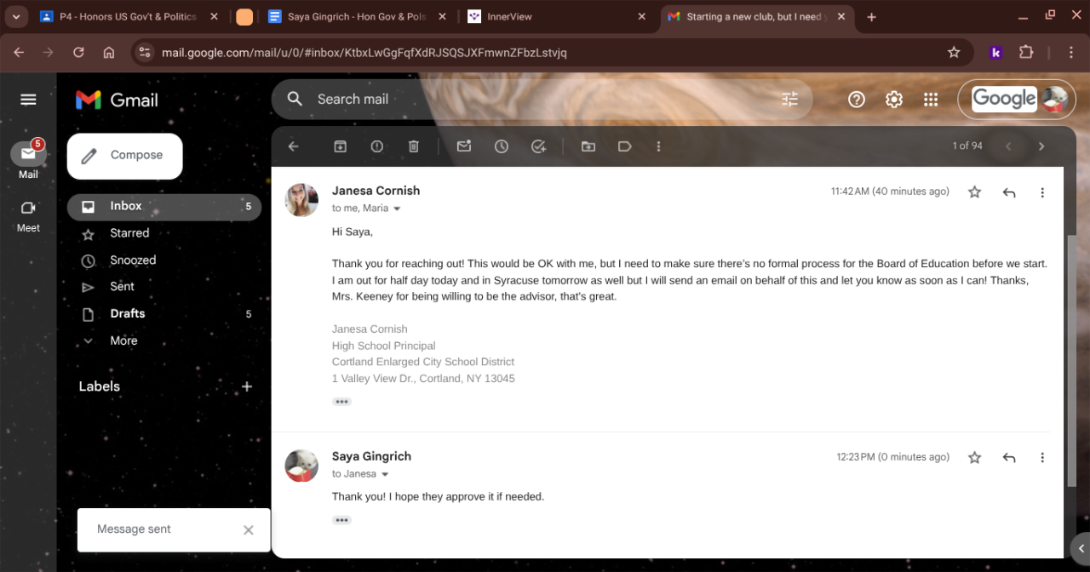Switch to P4 Honors US Gov't tab
Viewport: 1090px width, 572px height.
coord(129,17)
